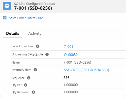Viewport: 126px width, 97px height.
Task: Click the SO Line Configured Product cube icon
Action: (7, 6)
